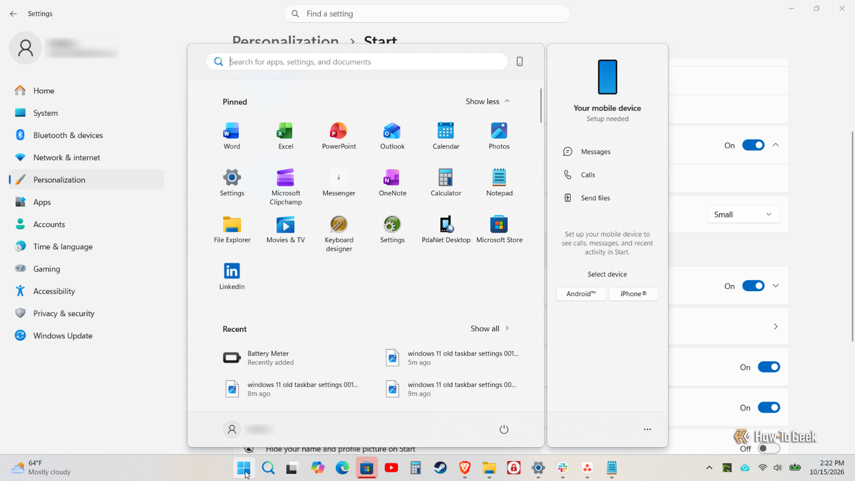Launch Movies & TV
This screenshot has height=481, width=855.
click(x=285, y=229)
